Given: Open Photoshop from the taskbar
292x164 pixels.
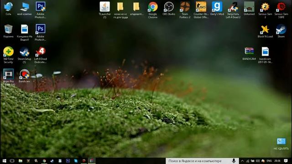Looking at the screenshot, I should tap(68, 161).
